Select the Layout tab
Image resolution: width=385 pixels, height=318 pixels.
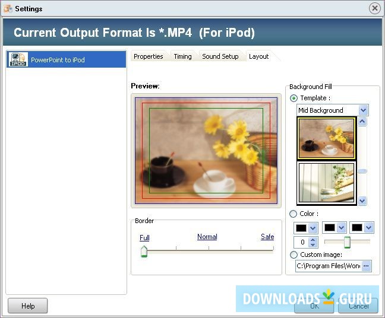click(x=259, y=56)
